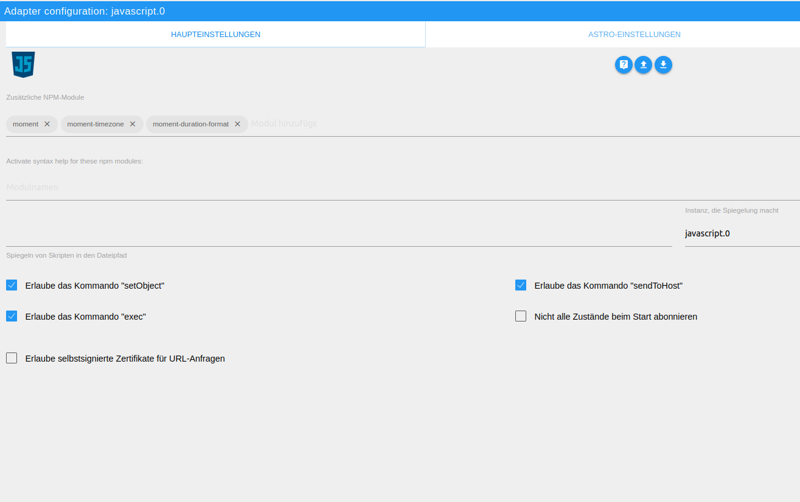Click the moment-duration-format chip label

190,124
